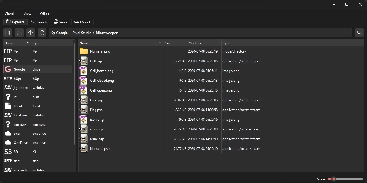Viewport: 367px width, 183px height.
Task: Select the Numeral.psp file name
Action: pyautogui.click(x=100, y=149)
